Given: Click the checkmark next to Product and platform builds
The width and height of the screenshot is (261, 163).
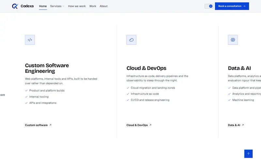Looking at the screenshot, I should [26, 91].
